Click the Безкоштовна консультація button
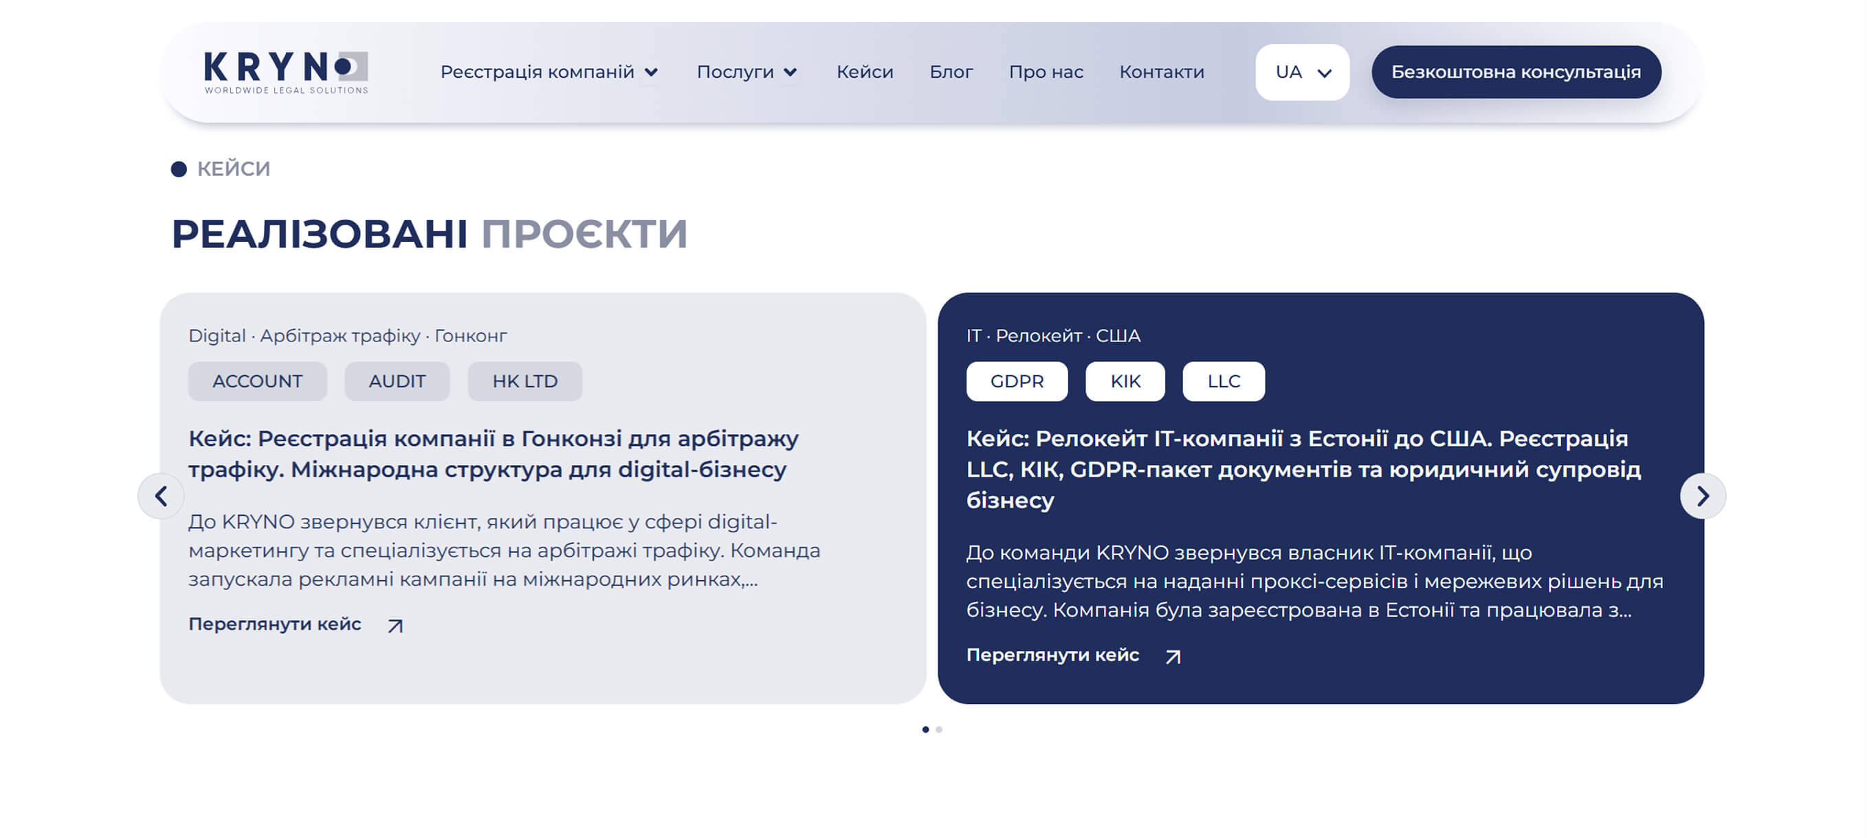Viewport: 1867px width, 838px height. click(x=1516, y=72)
